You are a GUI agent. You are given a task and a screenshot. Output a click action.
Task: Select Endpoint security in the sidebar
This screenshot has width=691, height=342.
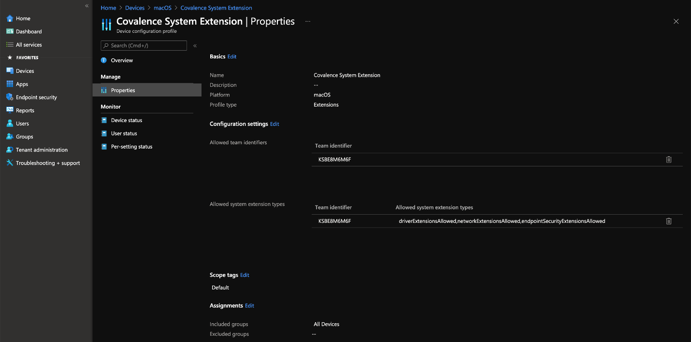tap(36, 97)
